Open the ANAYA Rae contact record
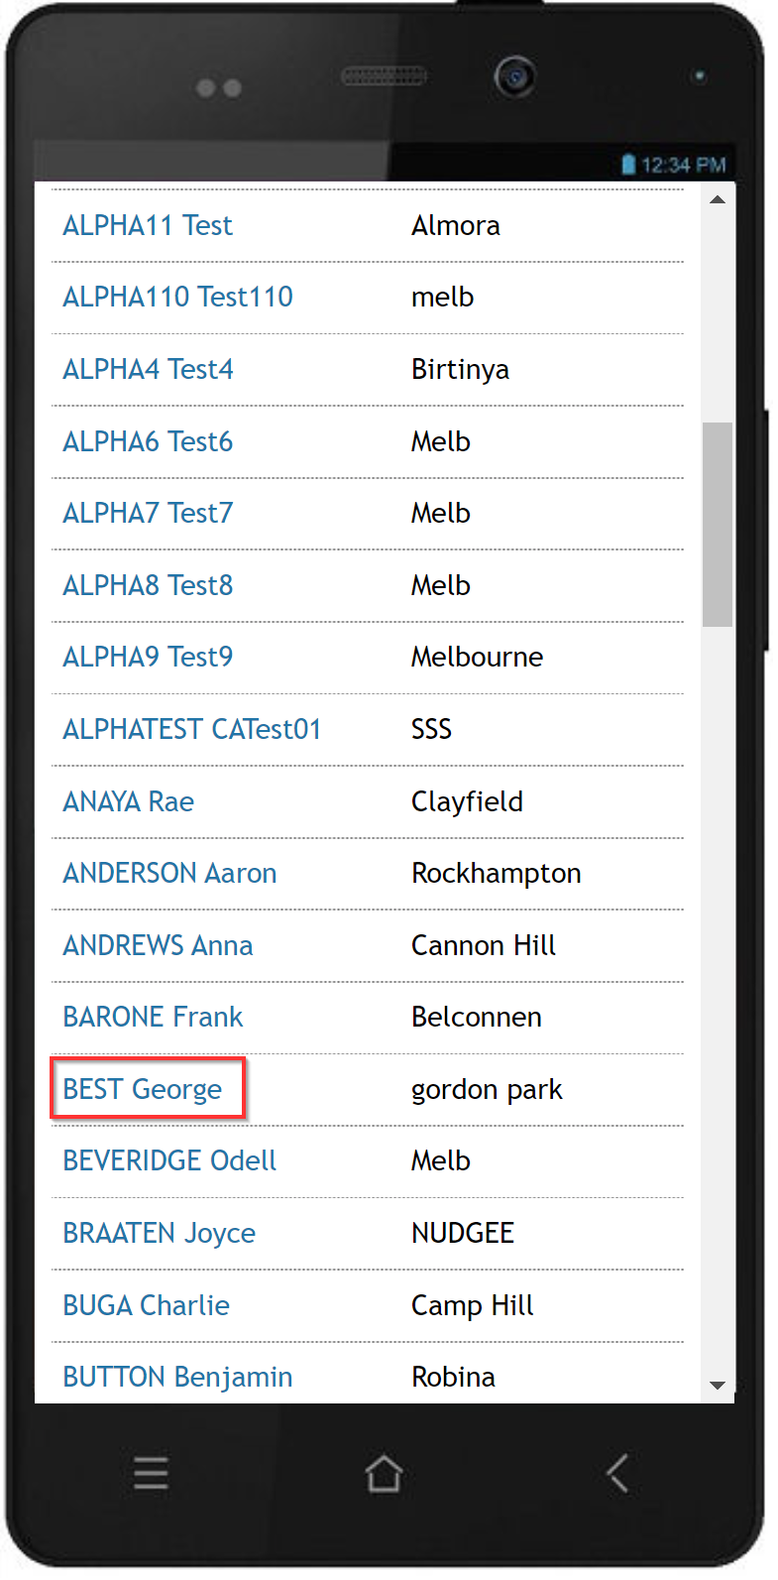 (x=128, y=801)
